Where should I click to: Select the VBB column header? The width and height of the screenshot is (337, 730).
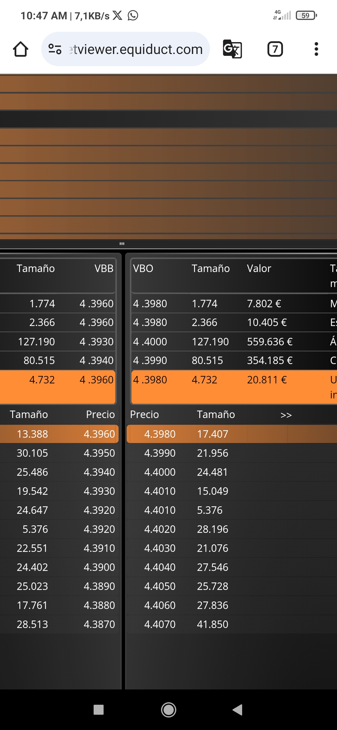pos(104,269)
